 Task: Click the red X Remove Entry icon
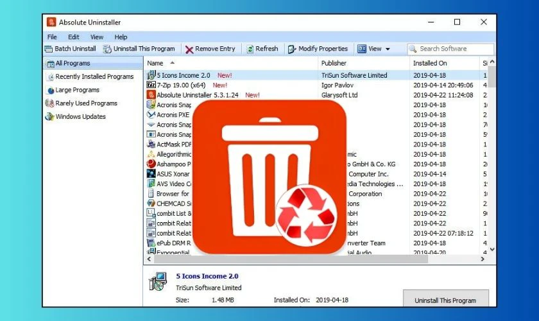coord(189,49)
